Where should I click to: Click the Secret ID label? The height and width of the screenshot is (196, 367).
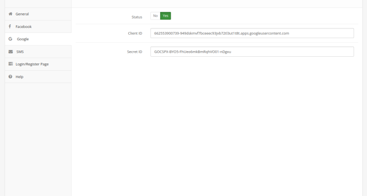(x=134, y=52)
